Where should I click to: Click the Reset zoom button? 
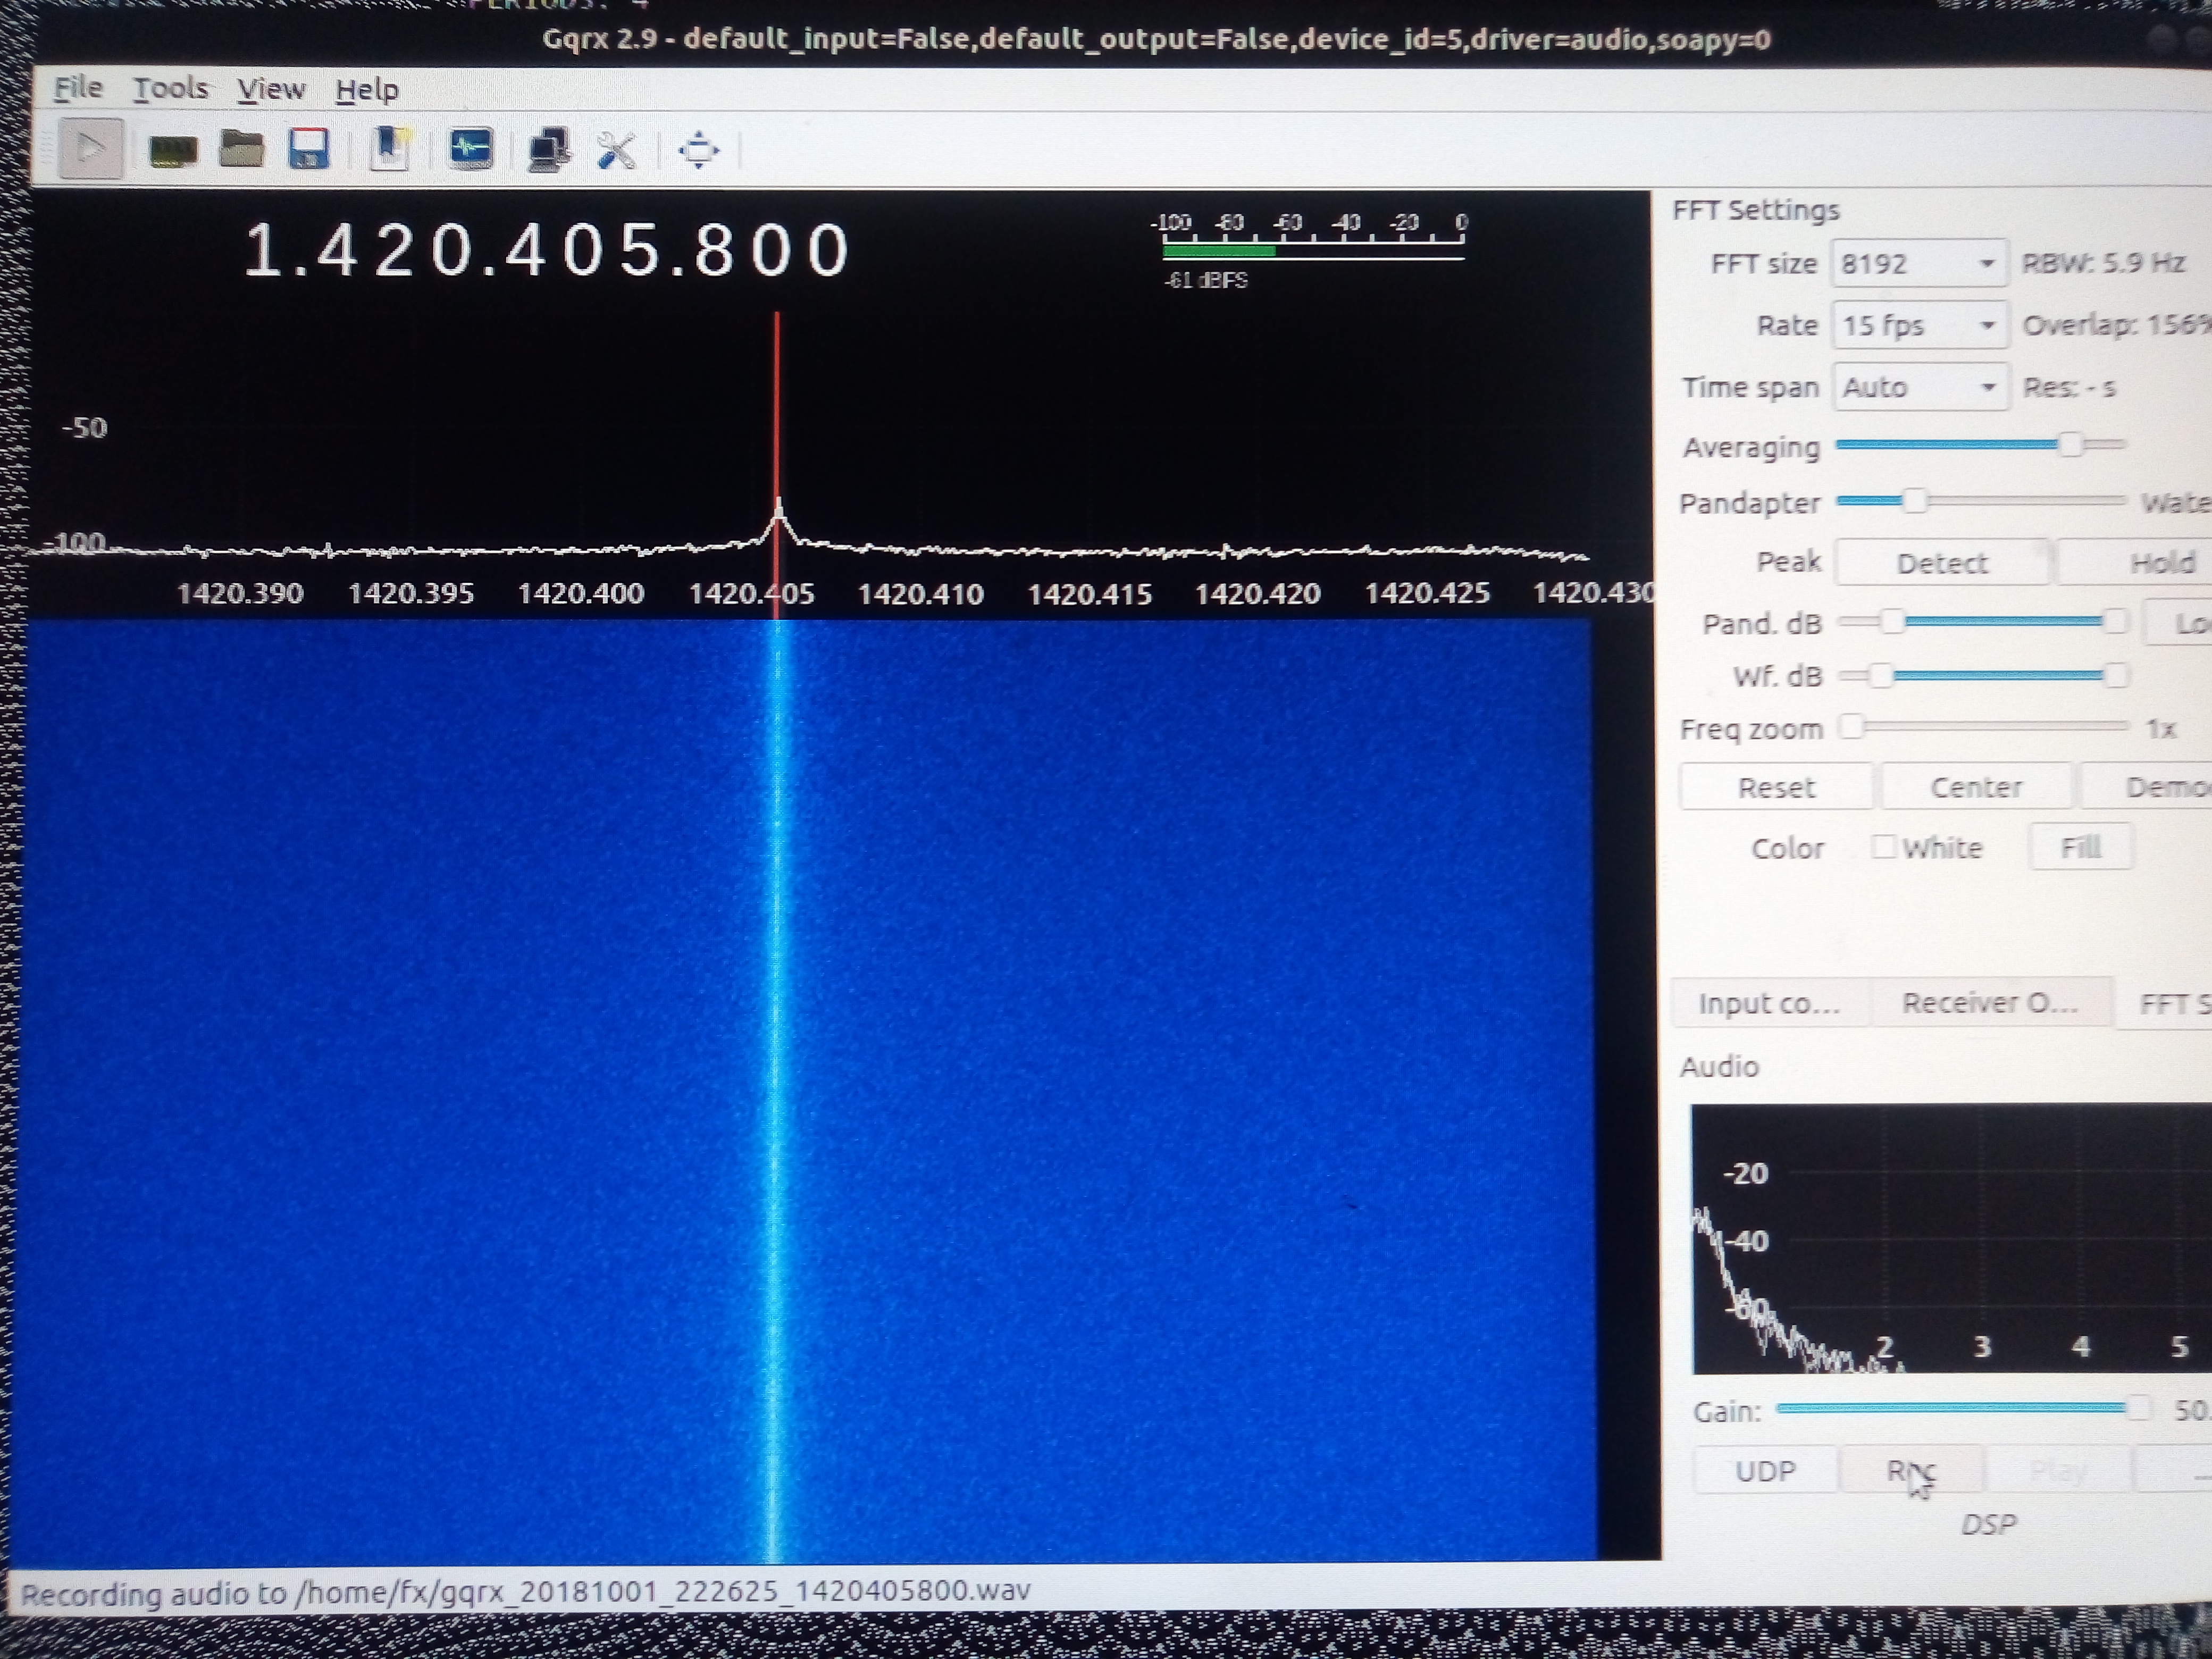(x=1775, y=787)
